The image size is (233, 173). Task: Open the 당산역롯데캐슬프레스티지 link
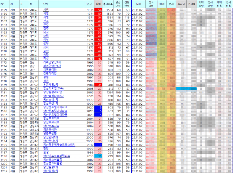click(x=59, y=145)
